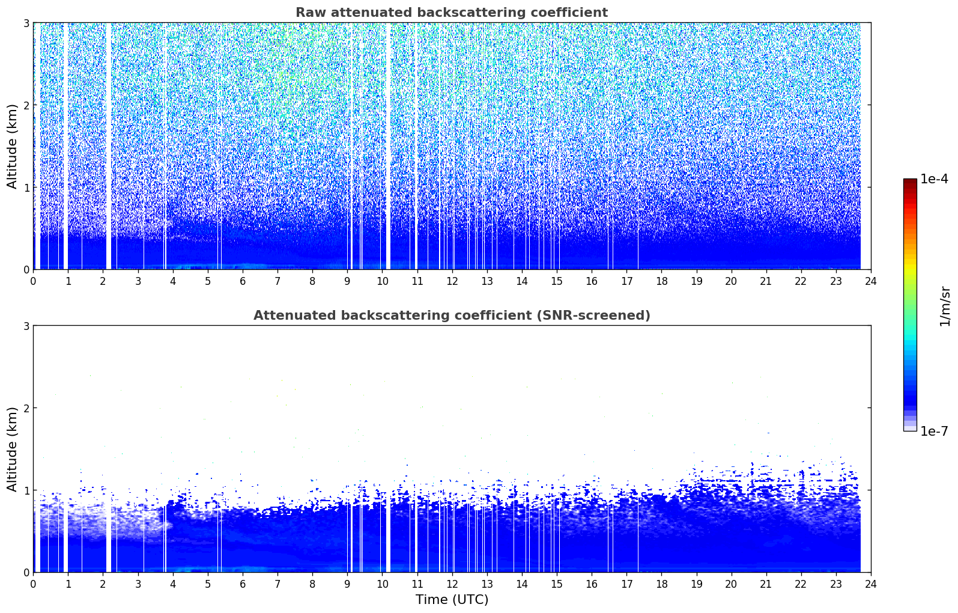Click the '9' time tick on lower plot
The height and width of the screenshot is (613, 958).
pyautogui.click(x=347, y=584)
